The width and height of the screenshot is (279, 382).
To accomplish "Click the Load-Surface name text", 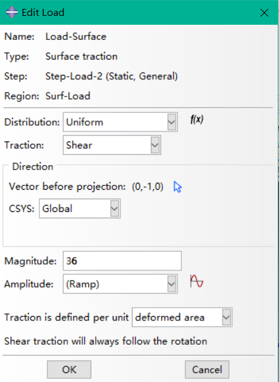I will click(x=76, y=37).
